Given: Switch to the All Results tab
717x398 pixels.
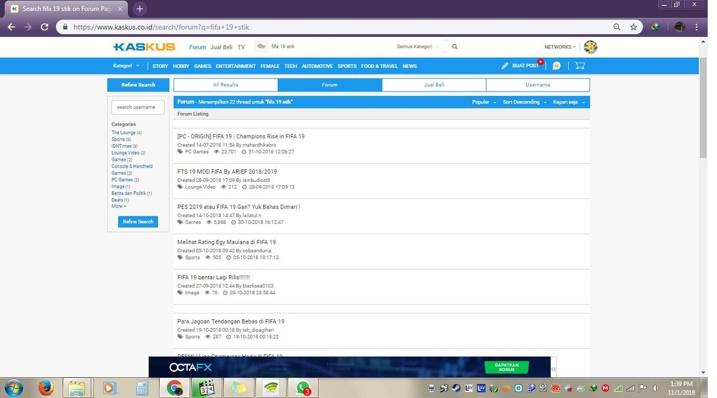Looking at the screenshot, I should [x=226, y=85].
